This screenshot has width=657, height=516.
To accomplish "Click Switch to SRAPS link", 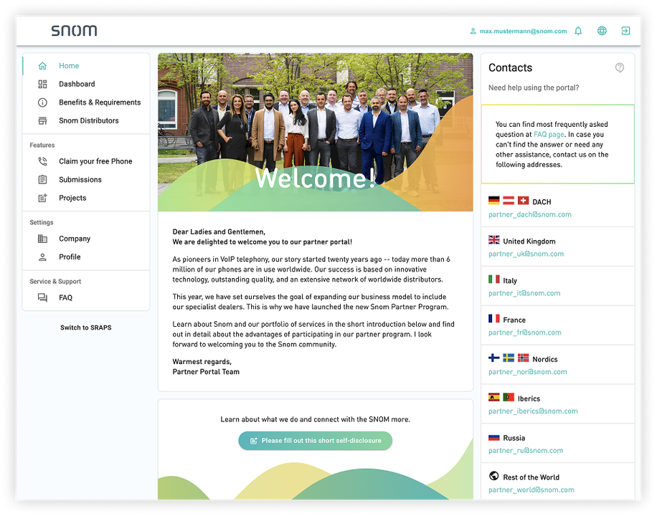I will click(85, 328).
